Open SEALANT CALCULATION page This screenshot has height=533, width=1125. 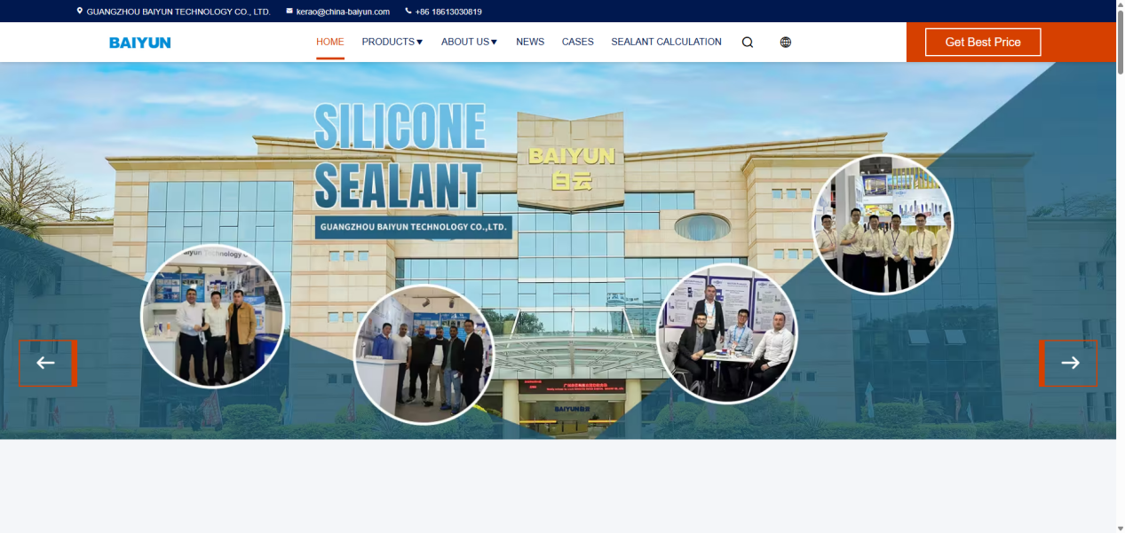point(666,42)
